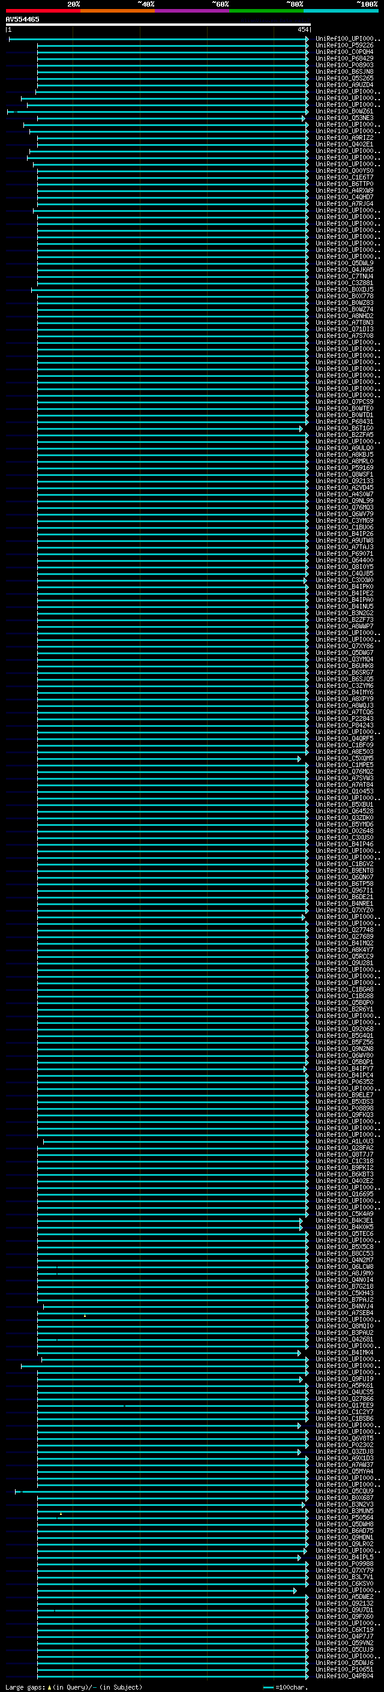Select the UniRef100_B0XDJ5 label

[344, 290]
